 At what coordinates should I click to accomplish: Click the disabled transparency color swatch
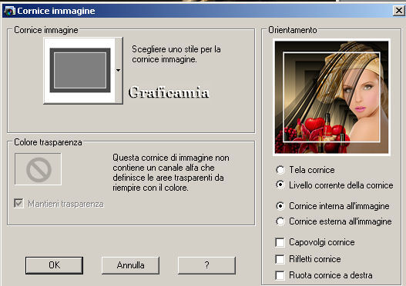tap(38, 169)
